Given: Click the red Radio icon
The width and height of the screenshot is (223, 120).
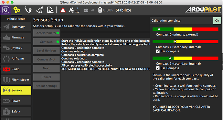Looking at the screenshot, I should click(x=6, y=69).
